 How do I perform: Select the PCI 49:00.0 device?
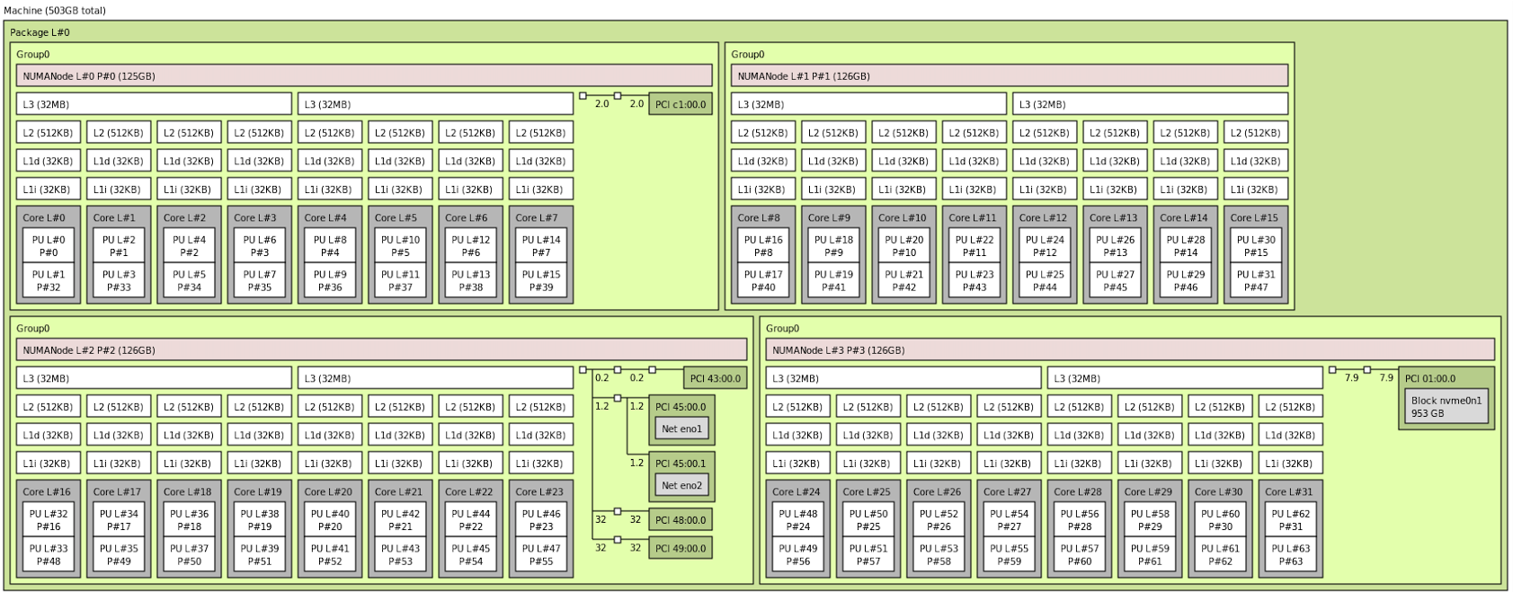[x=681, y=548]
